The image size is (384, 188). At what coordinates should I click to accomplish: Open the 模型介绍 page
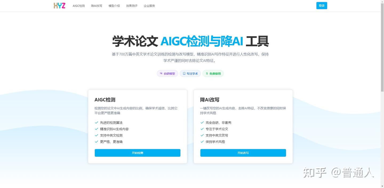(114, 6)
